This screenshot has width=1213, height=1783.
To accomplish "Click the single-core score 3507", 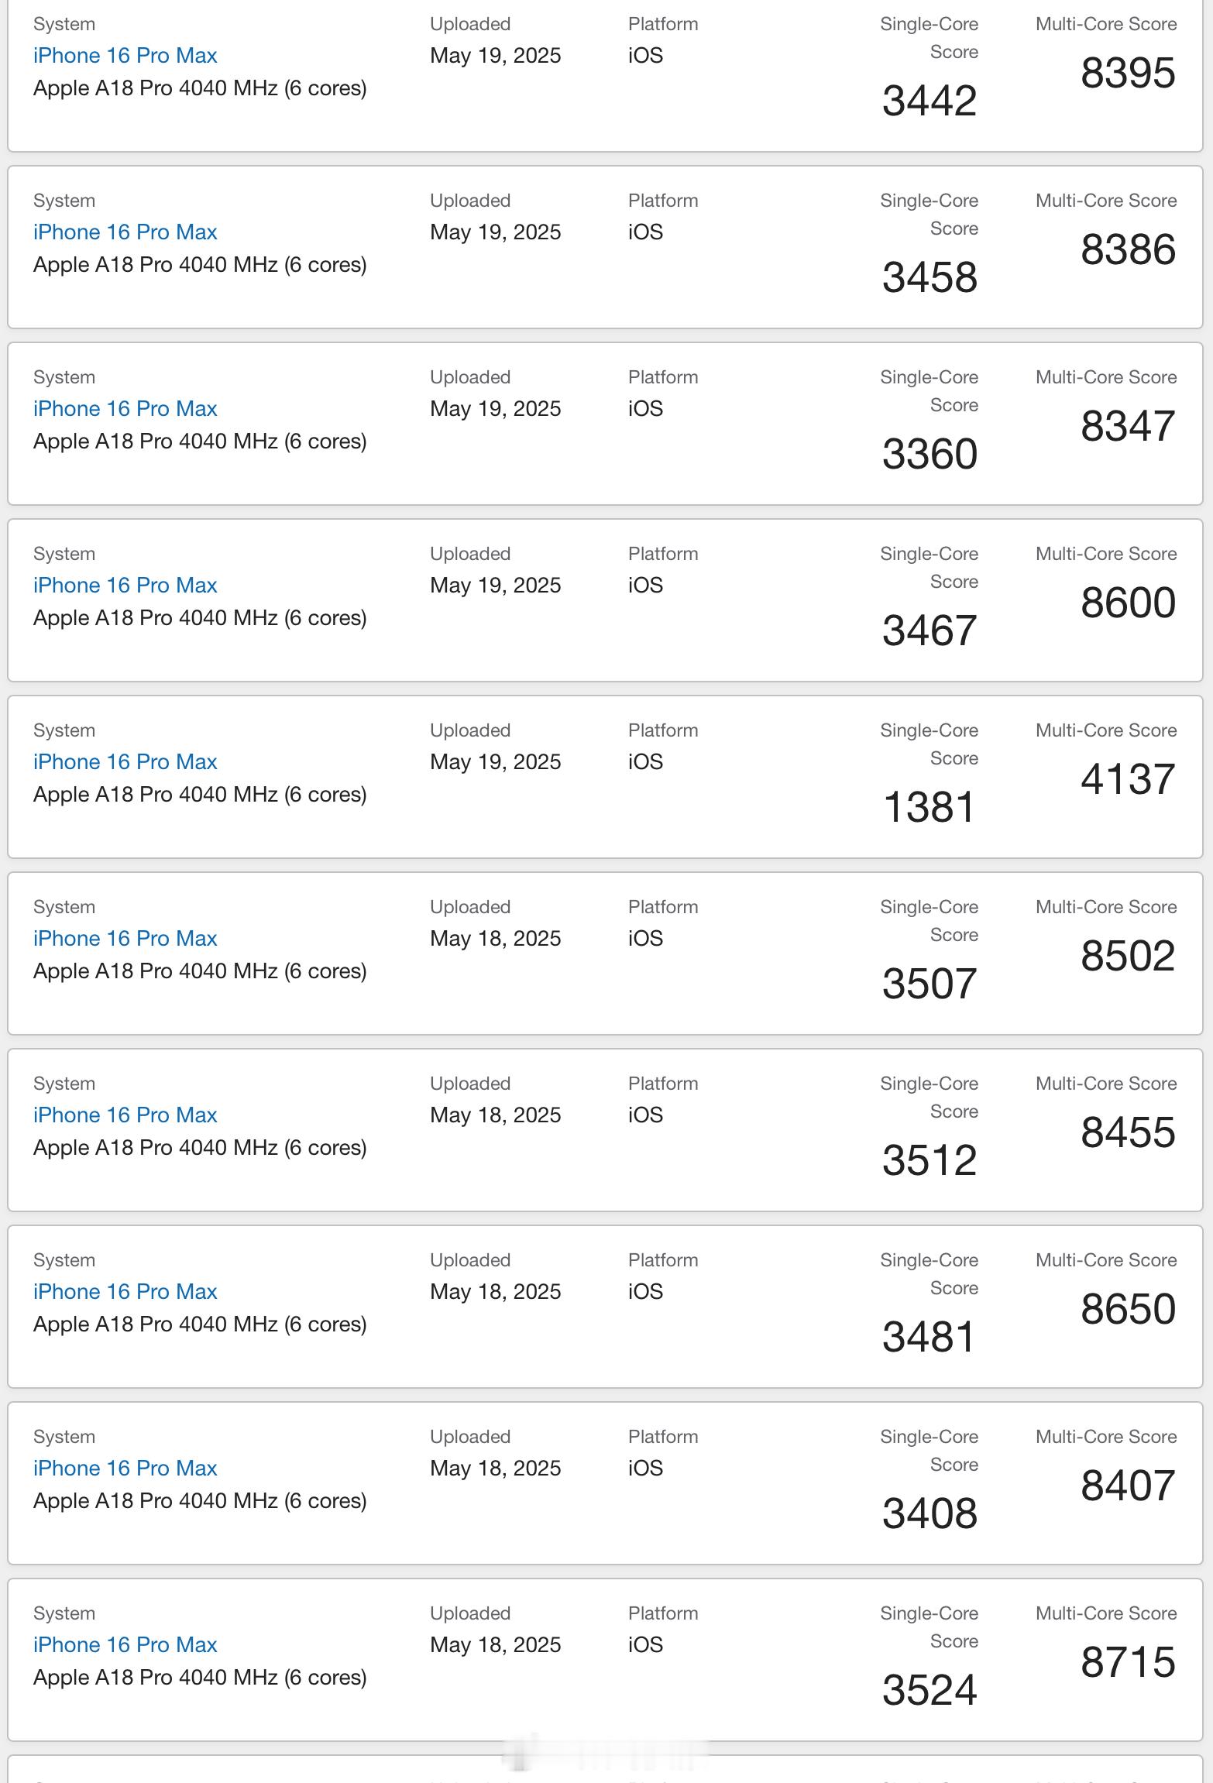I will click(930, 984).
